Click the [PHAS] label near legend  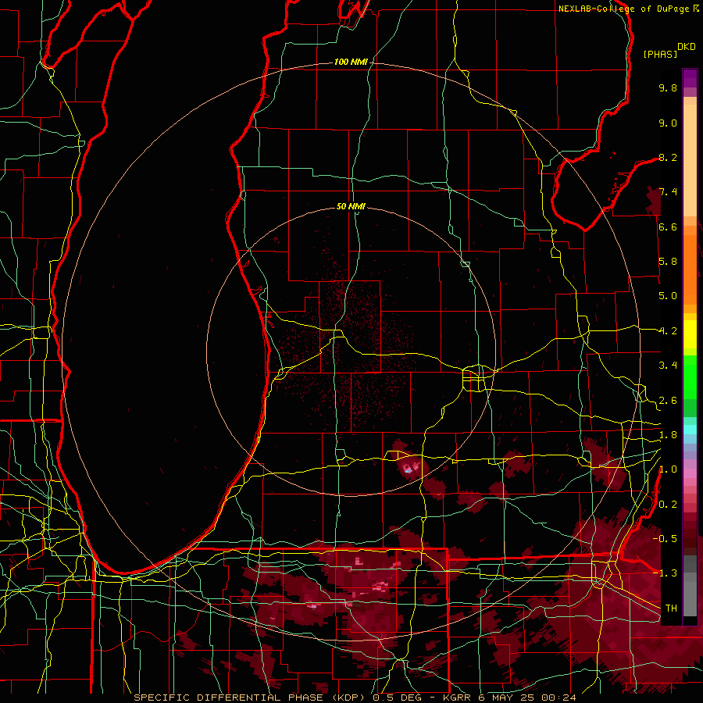[660, 54]
